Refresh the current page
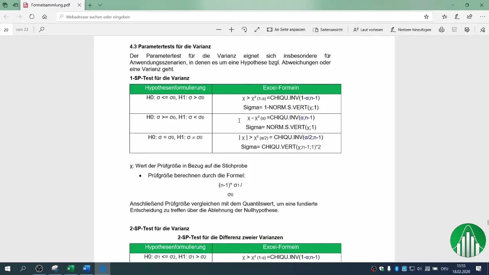This screenshot has width=489, height=275. [32, 17]
